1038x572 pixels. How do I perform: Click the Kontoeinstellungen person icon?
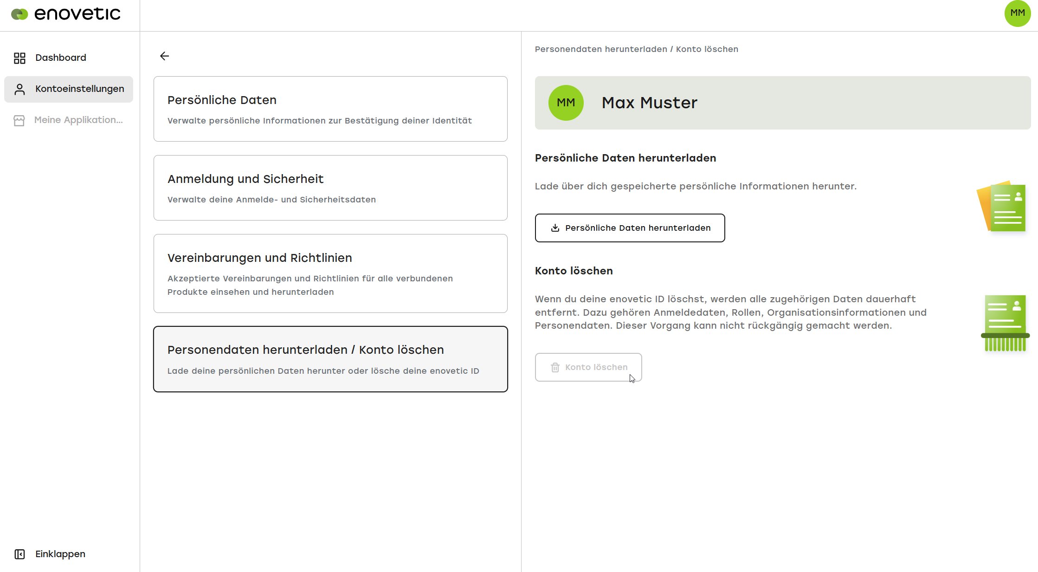coord(19,89)
